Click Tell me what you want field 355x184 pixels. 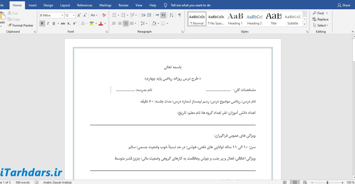pos(191,5)
